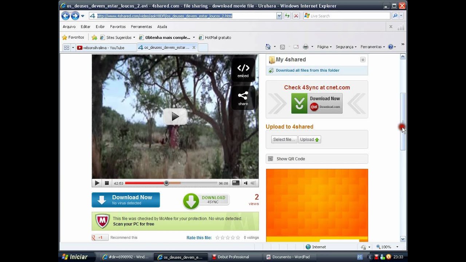Click the Upload button with green arrow
Viewport: 466px width, 262px height.
(309, 139)
